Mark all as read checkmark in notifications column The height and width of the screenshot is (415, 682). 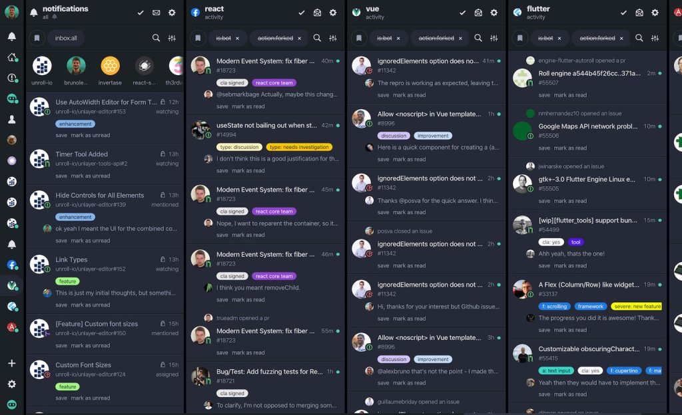click(141, 13)
